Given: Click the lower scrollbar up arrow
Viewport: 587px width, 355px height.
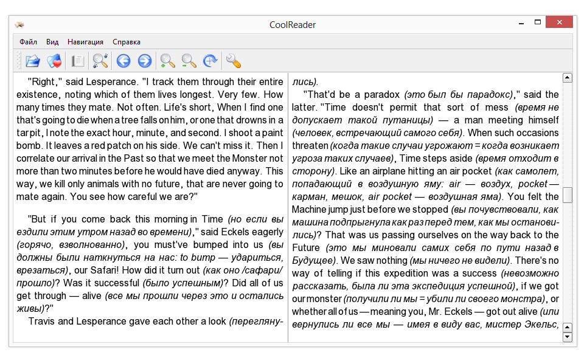Looking at the screenshot, I should (x=568, y=328).
